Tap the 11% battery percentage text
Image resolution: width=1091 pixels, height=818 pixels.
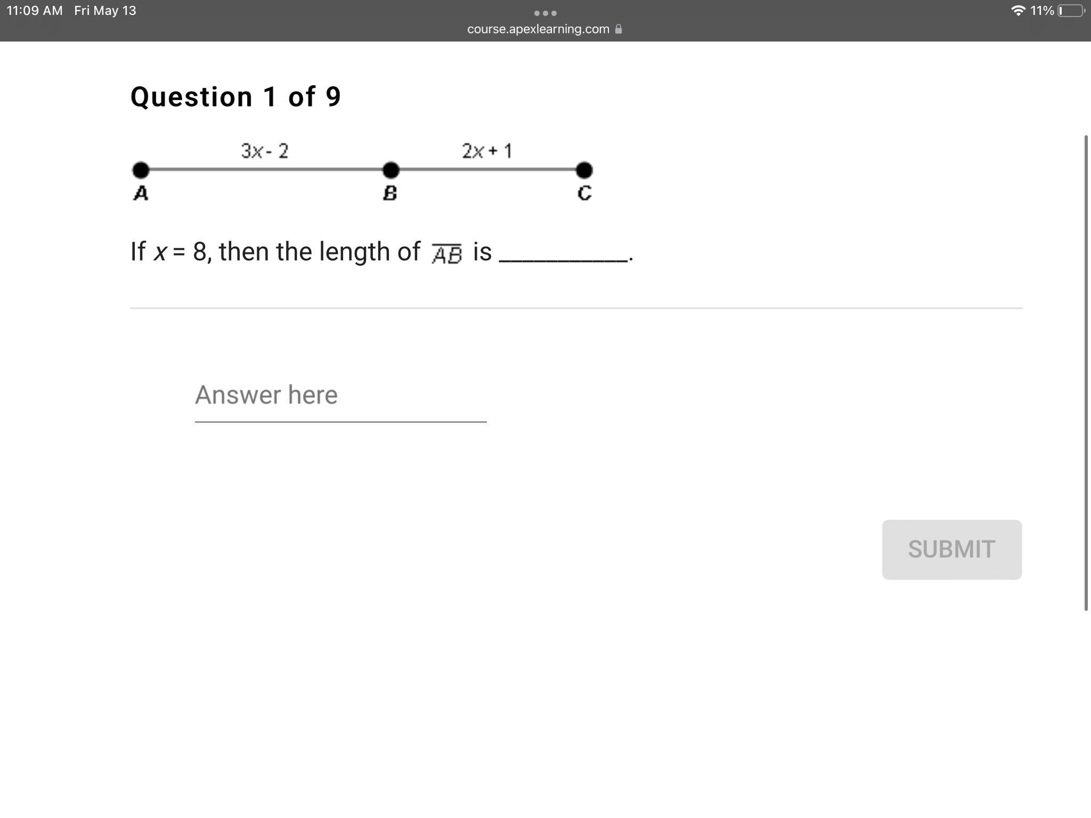click(x=1042, y=11)
